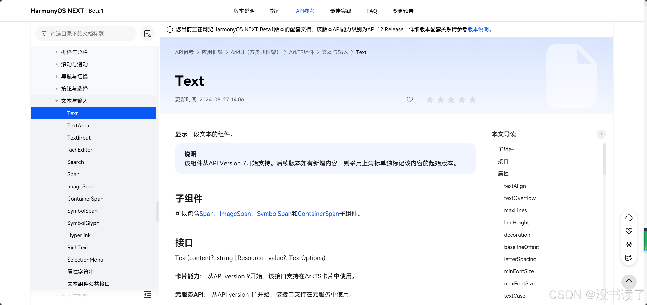Click the document search icon beside filter box
647x305 pixels.
[148, 34]
